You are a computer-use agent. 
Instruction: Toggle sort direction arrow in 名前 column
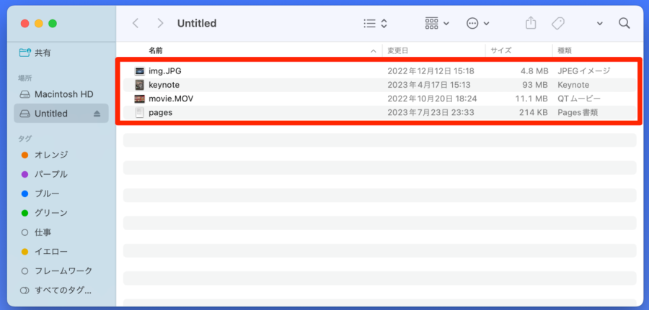(x=374, y=51)
